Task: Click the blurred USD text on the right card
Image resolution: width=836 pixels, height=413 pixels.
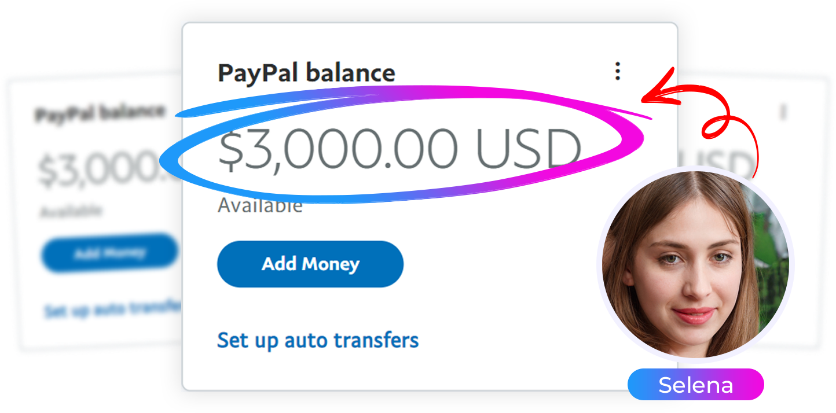Action: click(x=716, y=163)
